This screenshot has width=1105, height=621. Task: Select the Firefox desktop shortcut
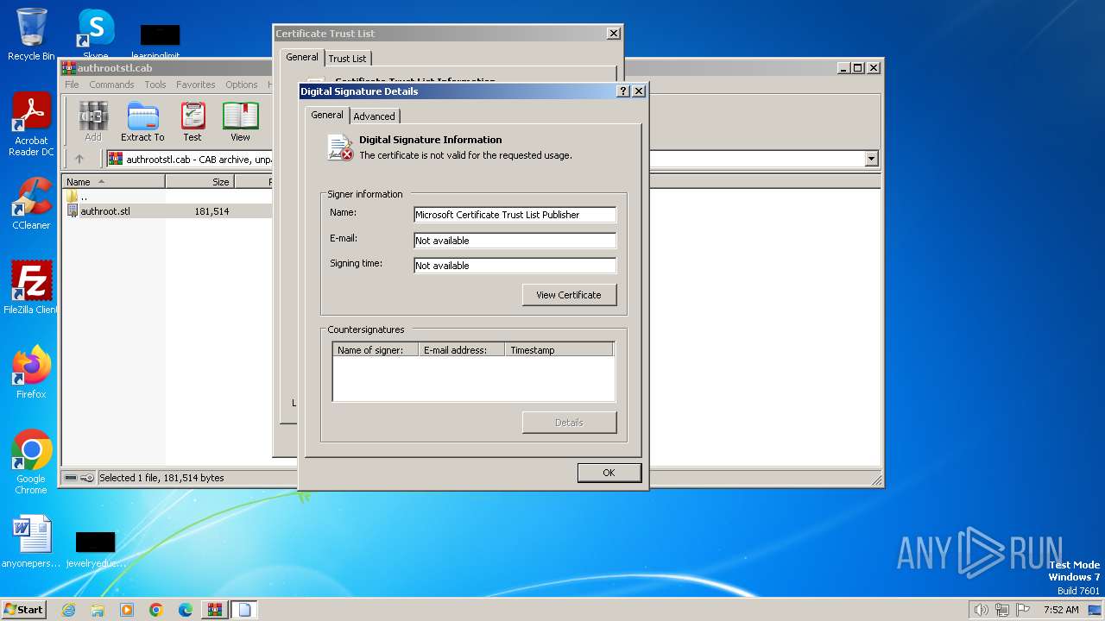pyautogui.click(x=31, y=372)
